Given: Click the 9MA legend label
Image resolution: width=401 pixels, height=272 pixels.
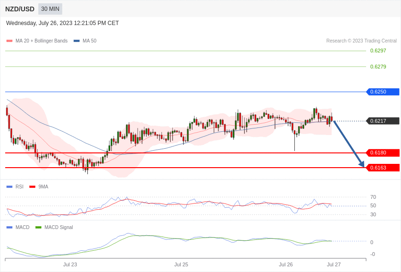Looking at the screenshot, I should coord(43,187).
